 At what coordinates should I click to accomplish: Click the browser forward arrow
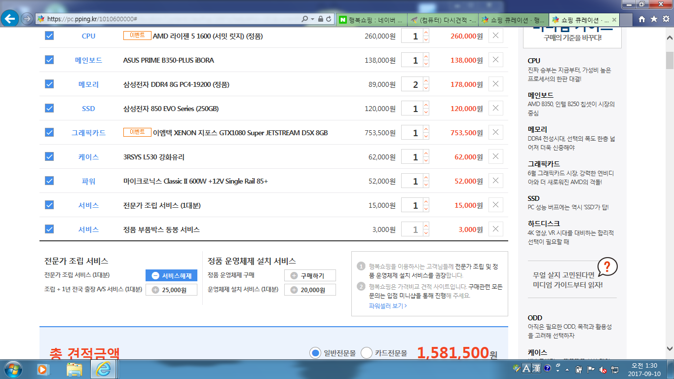click(x=27, y=19)
